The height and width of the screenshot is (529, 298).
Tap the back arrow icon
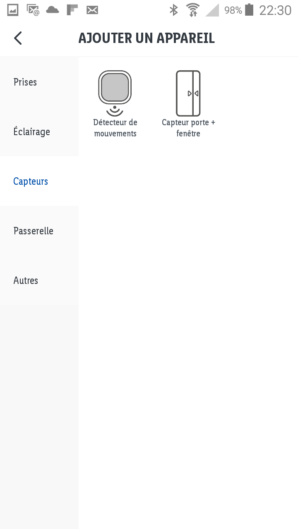coord(18,38)
